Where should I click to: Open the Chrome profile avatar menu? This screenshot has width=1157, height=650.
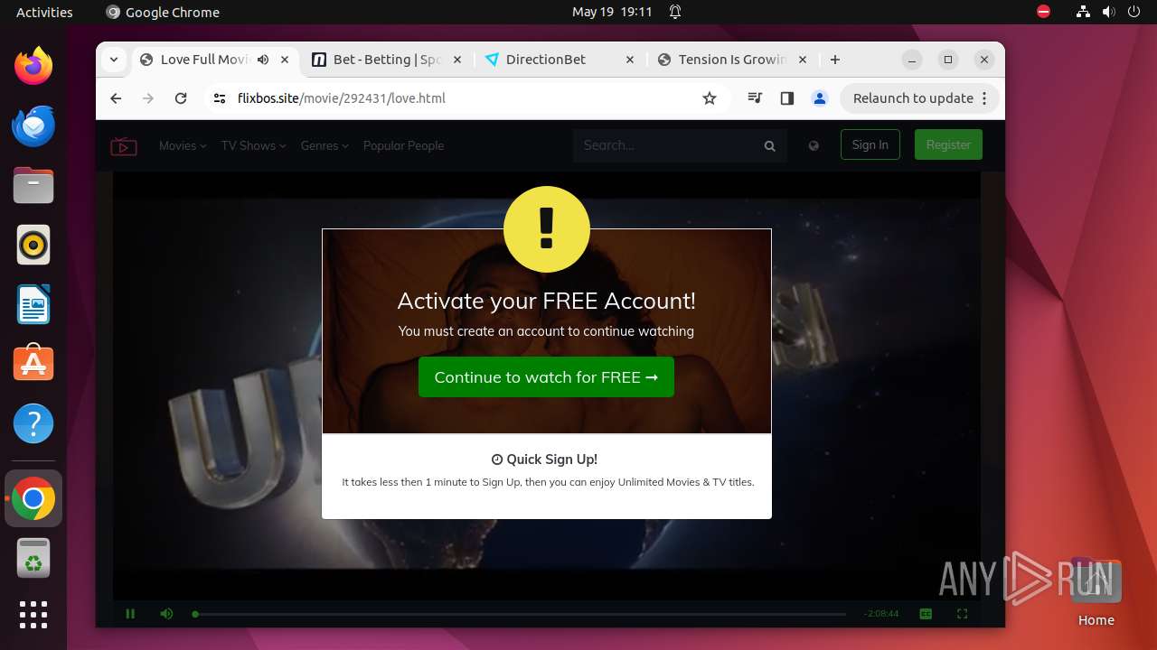pyautogui.click(x=820, y=98)
